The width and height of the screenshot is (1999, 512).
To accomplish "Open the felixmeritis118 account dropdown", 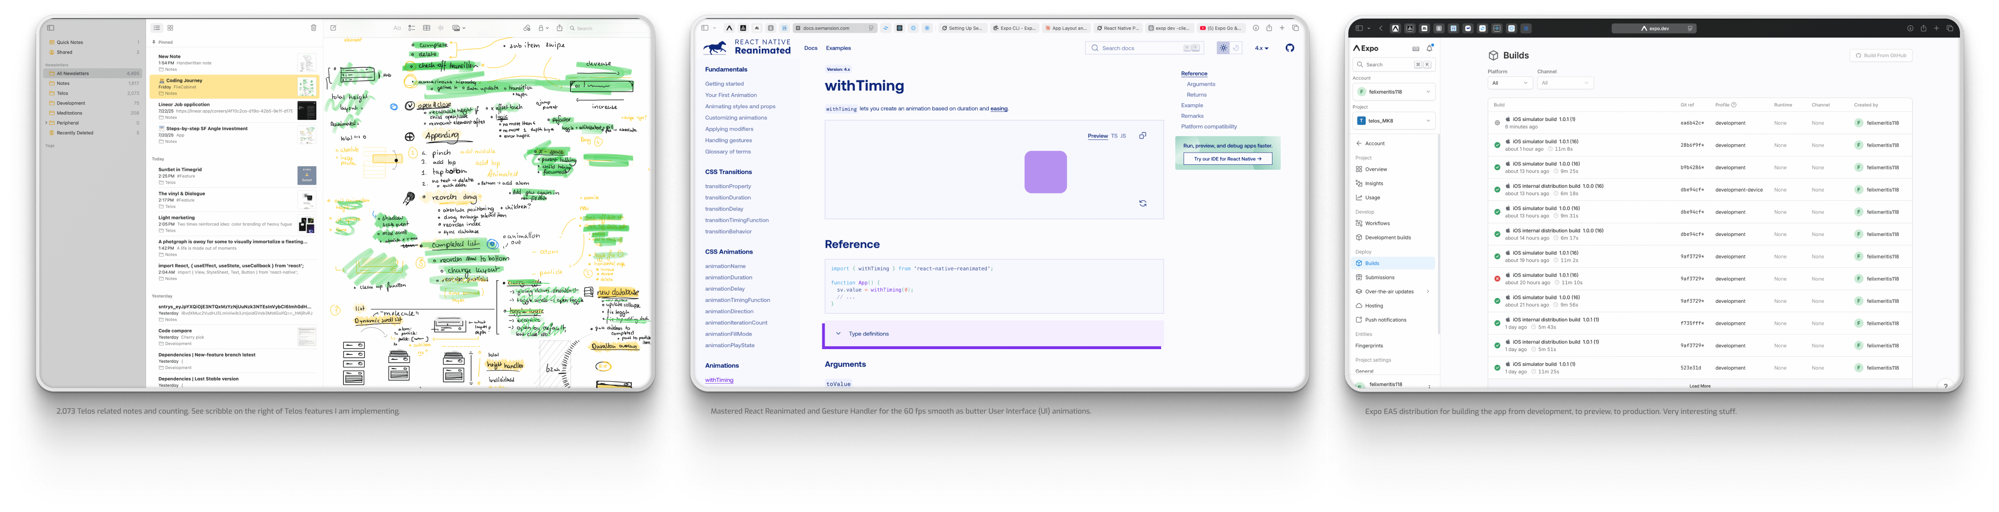I will tap(1394, 92).
